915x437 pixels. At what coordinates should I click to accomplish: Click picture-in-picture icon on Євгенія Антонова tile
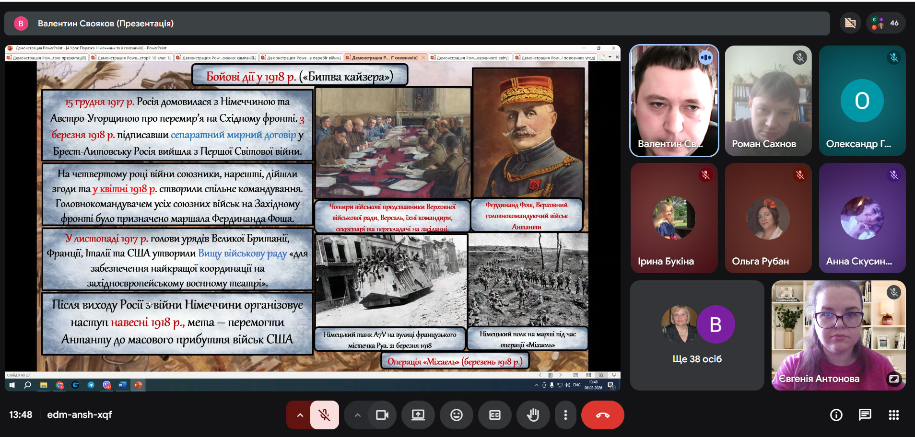click(894, 379)
